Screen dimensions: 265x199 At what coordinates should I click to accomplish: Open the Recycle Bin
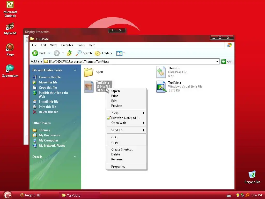click(x=252, y=177)
